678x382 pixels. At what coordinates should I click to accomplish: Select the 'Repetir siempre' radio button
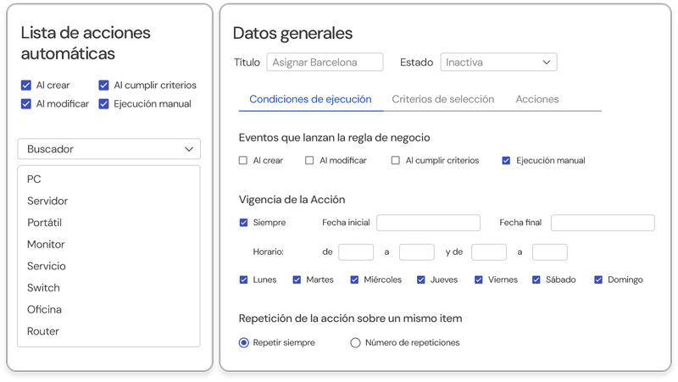(244, 343)
